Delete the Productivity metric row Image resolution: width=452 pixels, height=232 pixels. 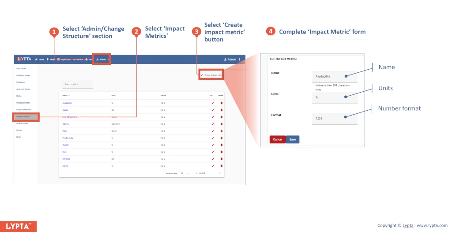[x=222, y=138]
